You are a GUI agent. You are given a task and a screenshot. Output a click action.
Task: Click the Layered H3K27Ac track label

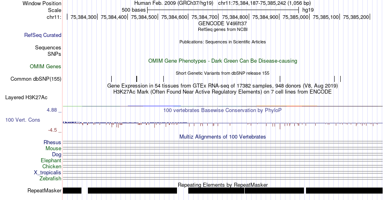tap(26, 97)
